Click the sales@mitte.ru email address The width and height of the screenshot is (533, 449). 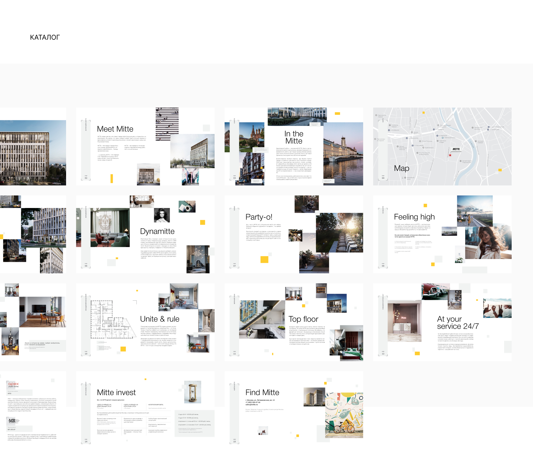click(x=252, y=405)
